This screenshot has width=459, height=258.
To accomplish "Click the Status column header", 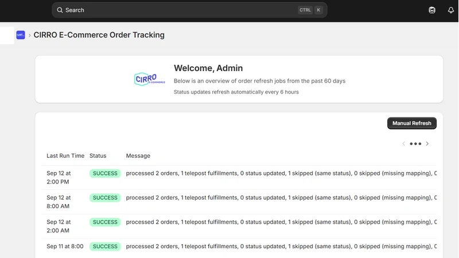I will coord(98,155).
